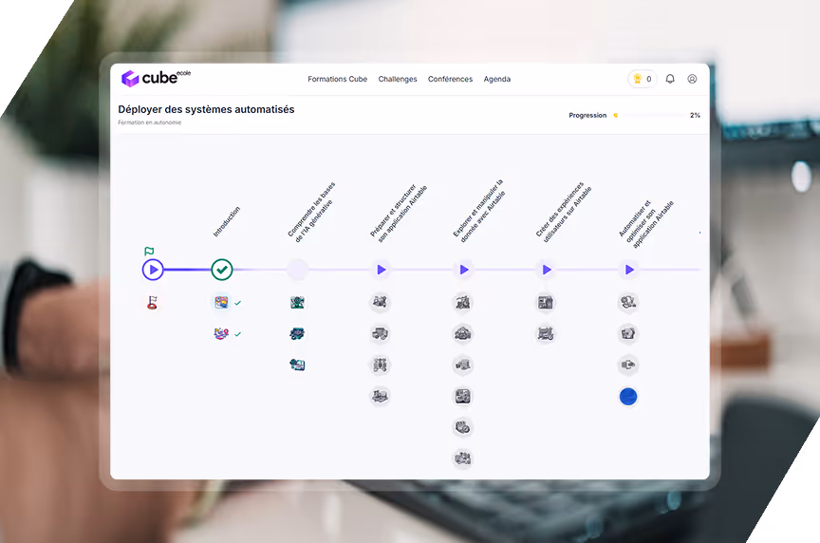Open the notifications bell
Screen dimensions: 820x543
[x=670, y=79]
